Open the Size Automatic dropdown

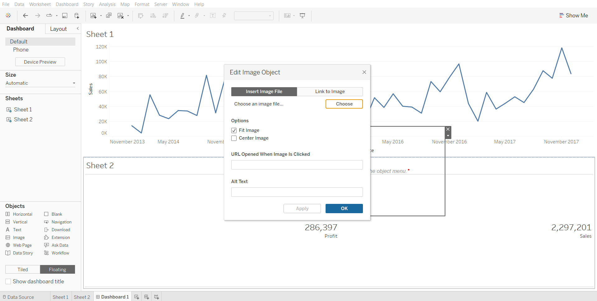(40, 83)
